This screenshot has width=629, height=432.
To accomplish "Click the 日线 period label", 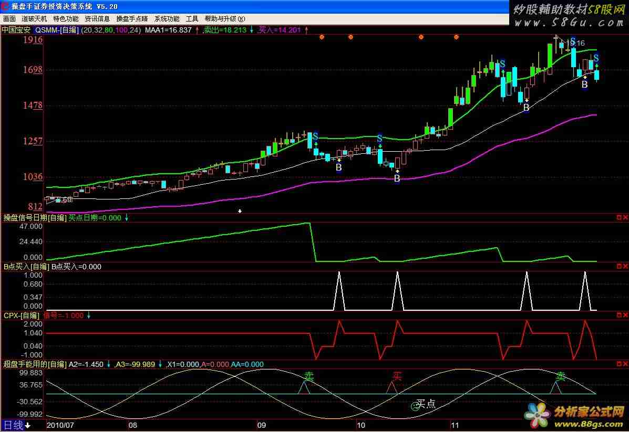I will 13,425.
